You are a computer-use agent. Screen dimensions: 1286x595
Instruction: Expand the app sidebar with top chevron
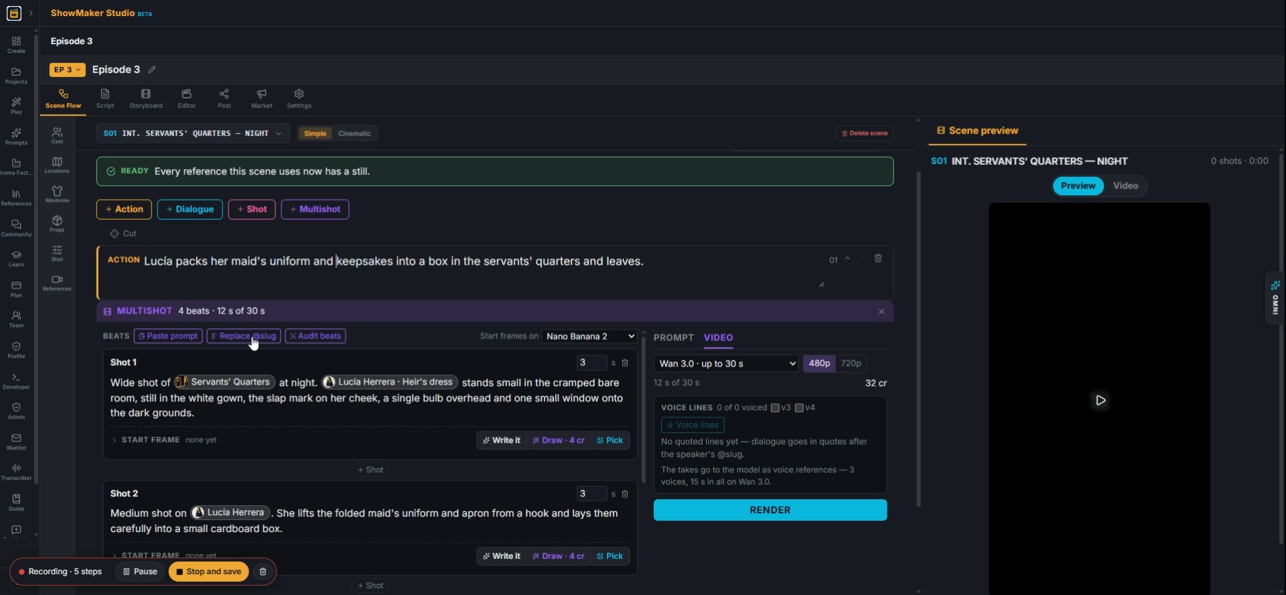tap(31, 13)
